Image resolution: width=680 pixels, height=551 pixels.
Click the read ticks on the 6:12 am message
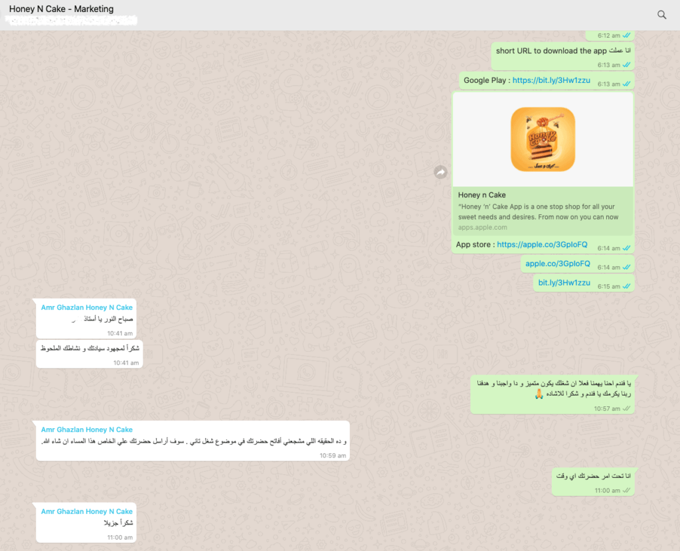627,36
